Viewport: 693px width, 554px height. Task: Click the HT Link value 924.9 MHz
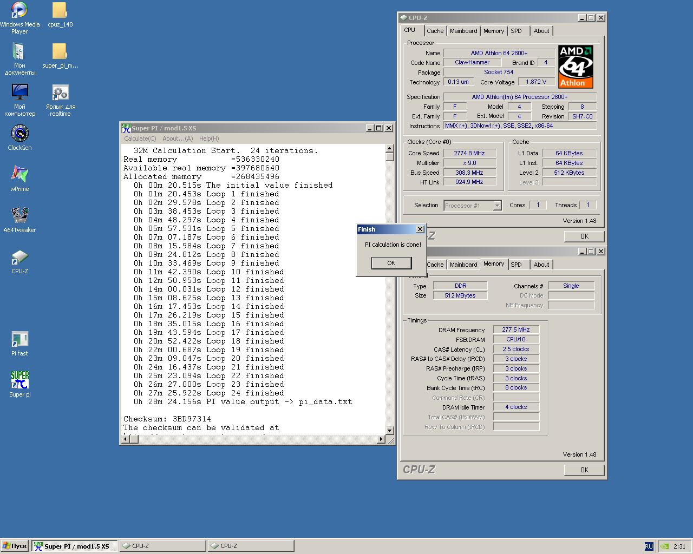click(x=469, y=182)
